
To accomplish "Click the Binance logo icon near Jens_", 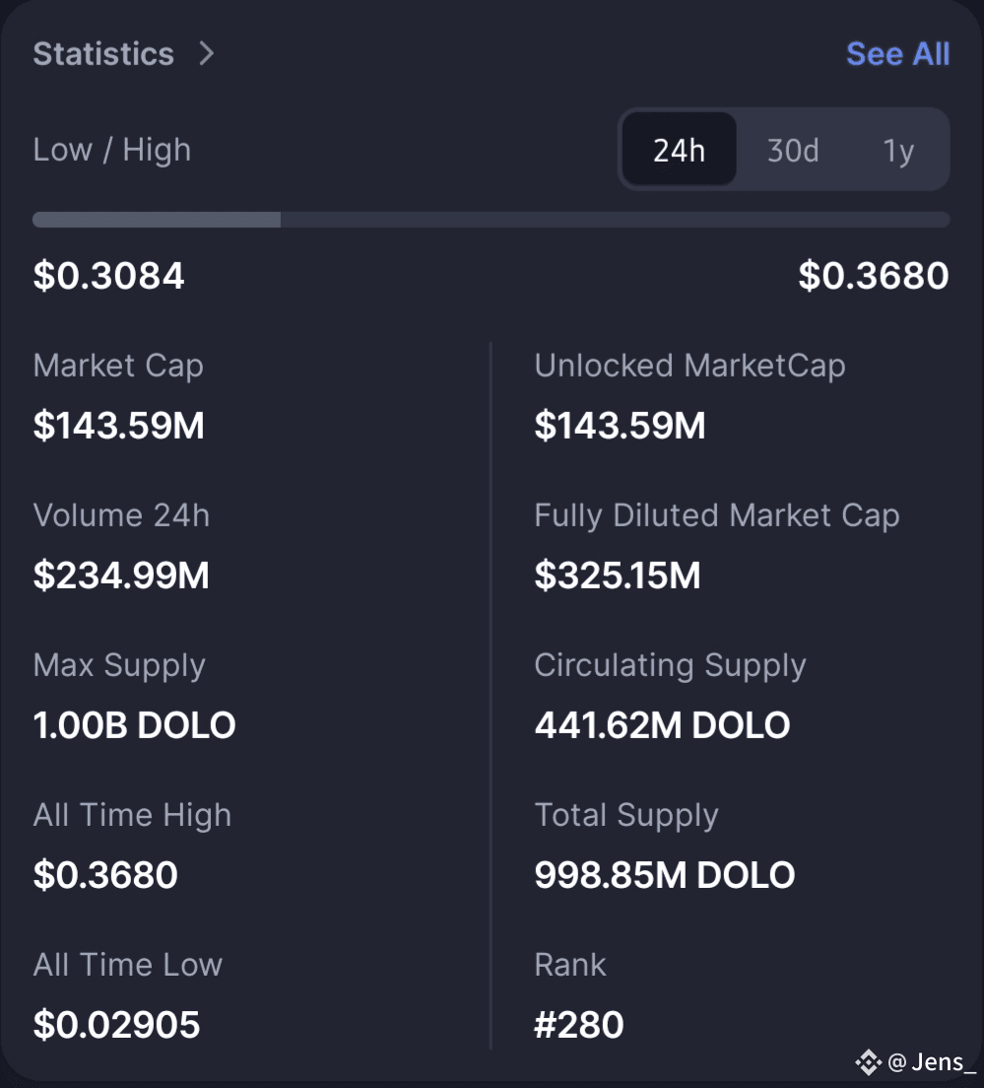I will click(868, 1061).
